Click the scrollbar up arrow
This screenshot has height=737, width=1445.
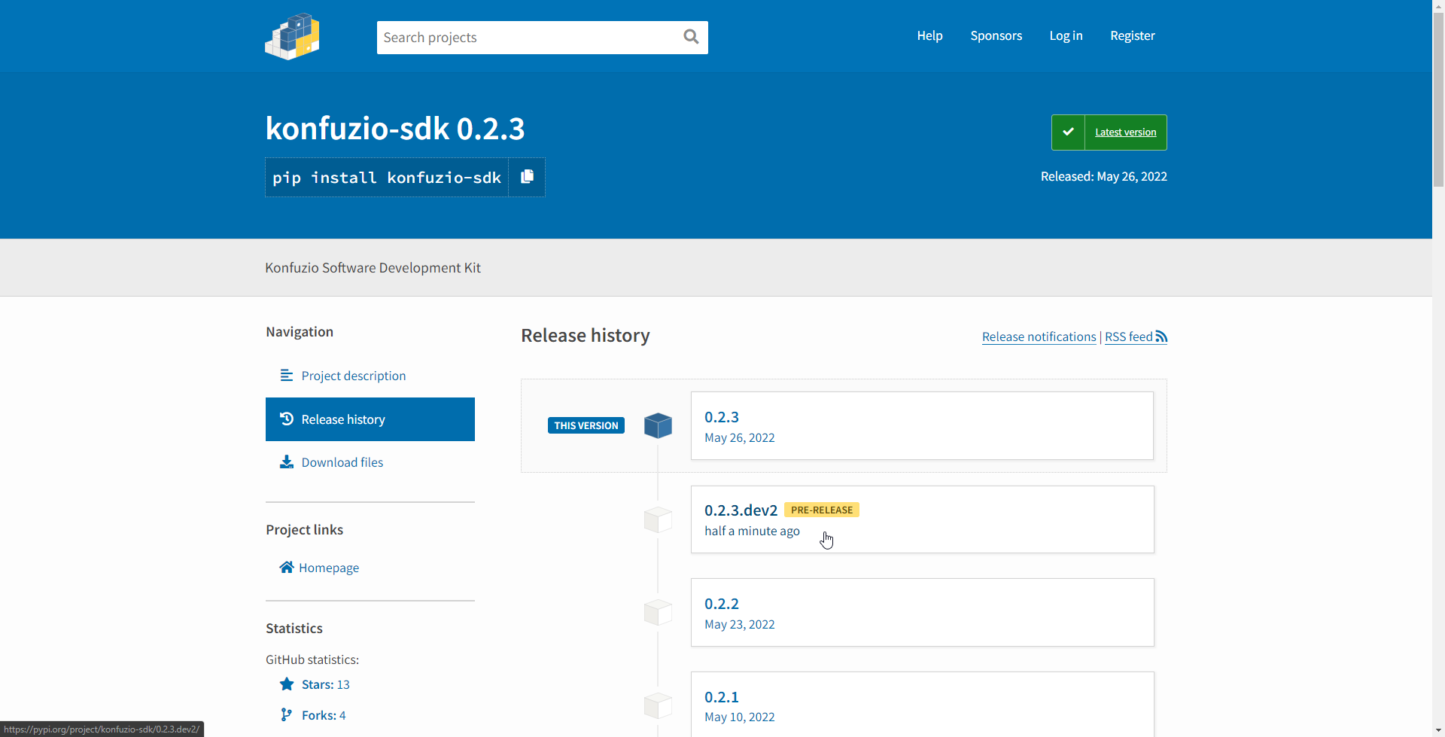coord(1438,5)
